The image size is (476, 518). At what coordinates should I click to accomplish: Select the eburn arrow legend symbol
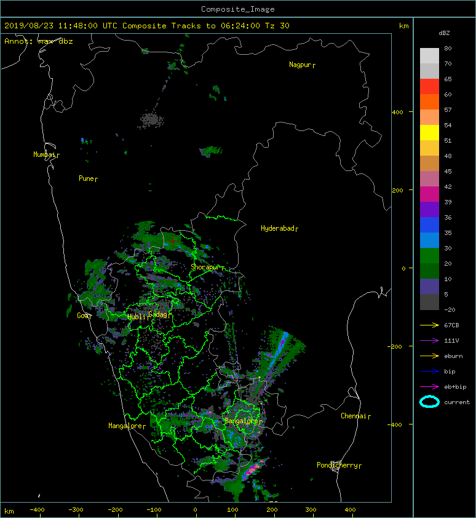(x=429, y=356)
